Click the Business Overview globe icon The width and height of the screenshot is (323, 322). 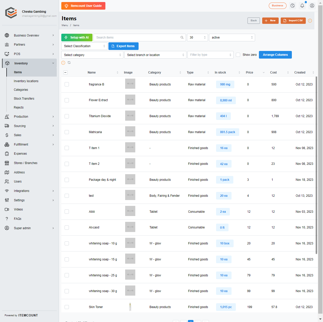click(x=7, y=35)
